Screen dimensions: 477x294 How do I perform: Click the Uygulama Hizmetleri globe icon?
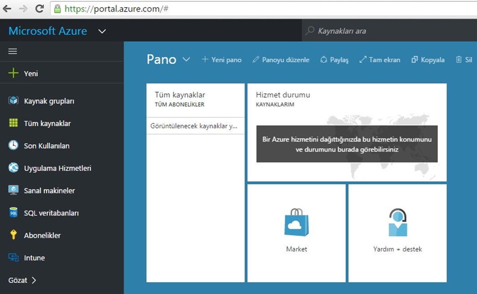click(x=13, y=168)
